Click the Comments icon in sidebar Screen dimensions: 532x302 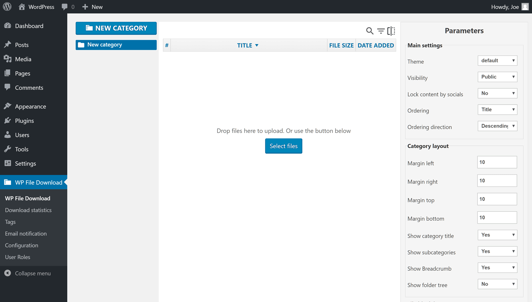[x=8, y=87]
